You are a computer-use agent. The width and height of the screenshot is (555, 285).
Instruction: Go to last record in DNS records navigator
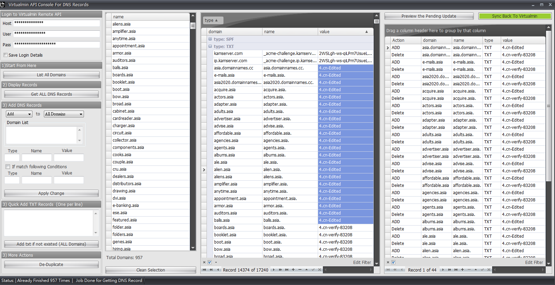point(287,270)
